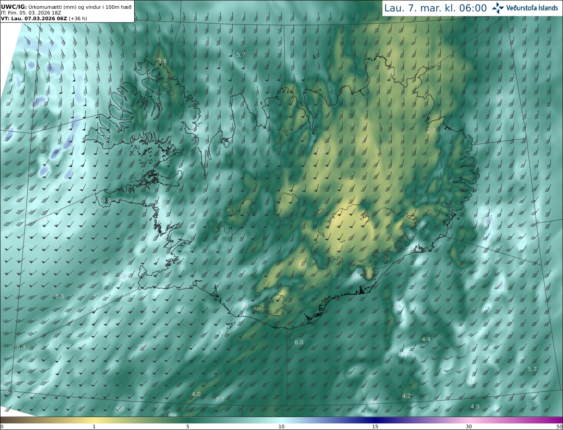Click the Hofsjökull glacier outline on the map
563x430 pixels.
pos(288,207)
